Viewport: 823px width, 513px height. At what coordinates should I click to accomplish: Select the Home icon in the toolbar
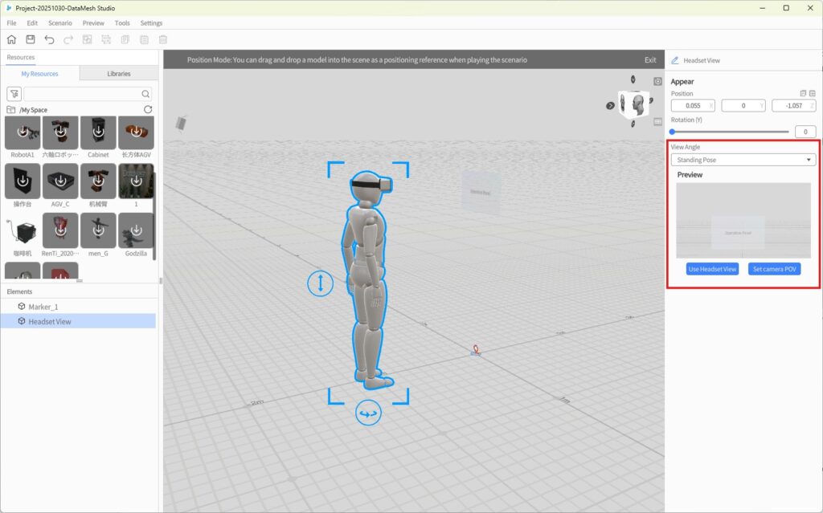click(11, 39)
